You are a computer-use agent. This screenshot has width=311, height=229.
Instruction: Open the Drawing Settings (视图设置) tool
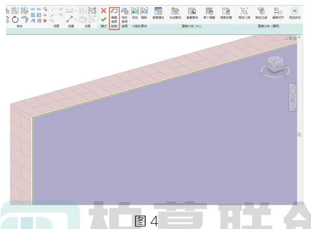coord(225,11)
